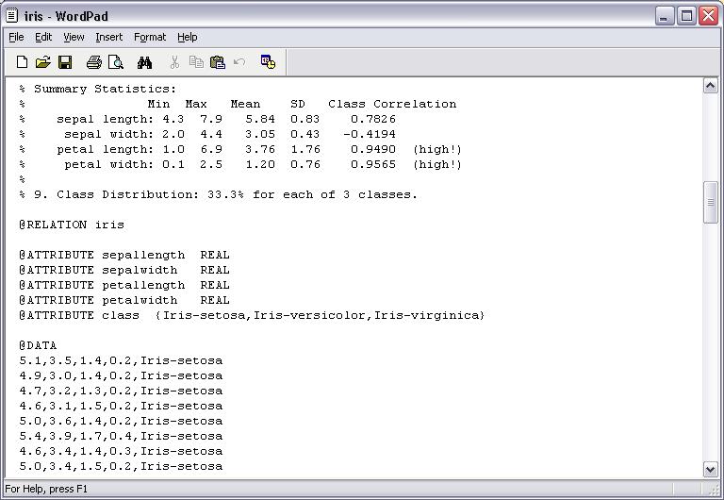Viewport: 724px width, 500px height.
Task: Click the '@ATTRIBUTE petalwidth REAL' line
Action: point(124,300)
